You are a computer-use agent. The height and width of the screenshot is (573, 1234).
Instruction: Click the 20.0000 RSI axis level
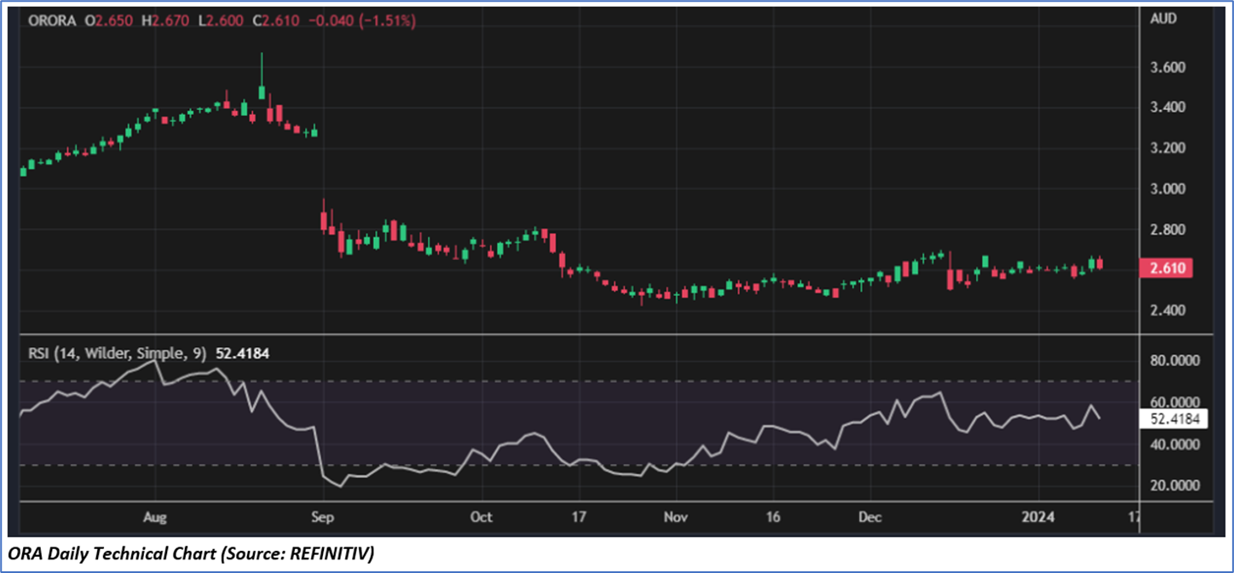[x=1173, y=486]
